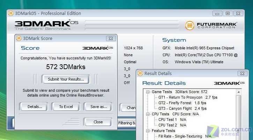This screenshot has width=253, height=140.
Task: Select CPU Tests CPU Score row
Action: (x=175, y=114)
